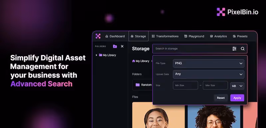Close the Folders panel with X
The width and height of the screenshot is (266, 128).
coord(122,46)
